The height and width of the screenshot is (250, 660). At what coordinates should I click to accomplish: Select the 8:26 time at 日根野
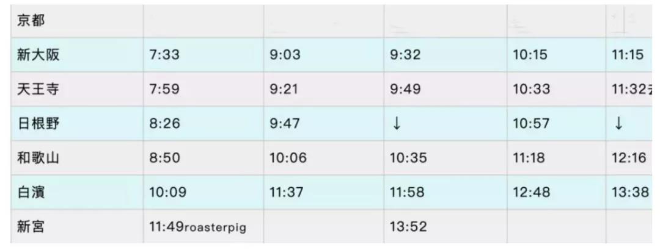162,124
